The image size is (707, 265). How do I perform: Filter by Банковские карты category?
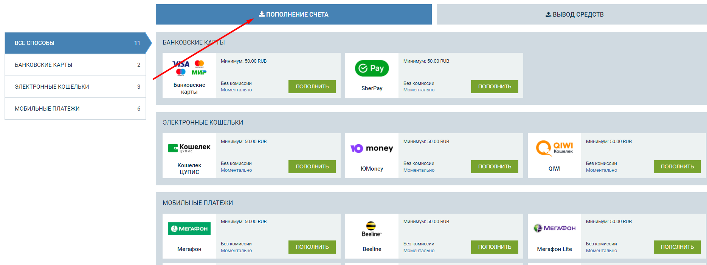tap(76, 65)
